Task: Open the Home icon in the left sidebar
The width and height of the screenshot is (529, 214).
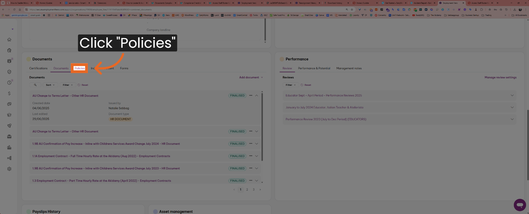Action: pyautogui.click(x=9, y=39)
